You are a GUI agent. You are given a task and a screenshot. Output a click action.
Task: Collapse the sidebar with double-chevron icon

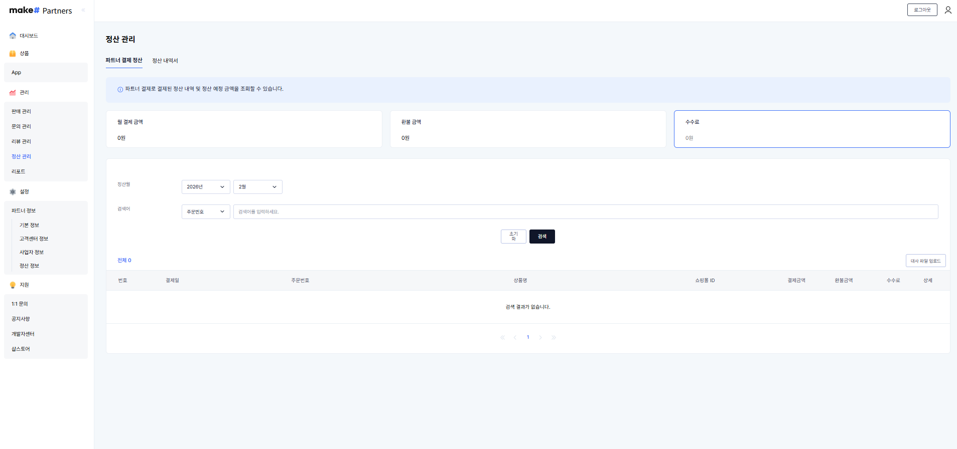tap(83, 10)
